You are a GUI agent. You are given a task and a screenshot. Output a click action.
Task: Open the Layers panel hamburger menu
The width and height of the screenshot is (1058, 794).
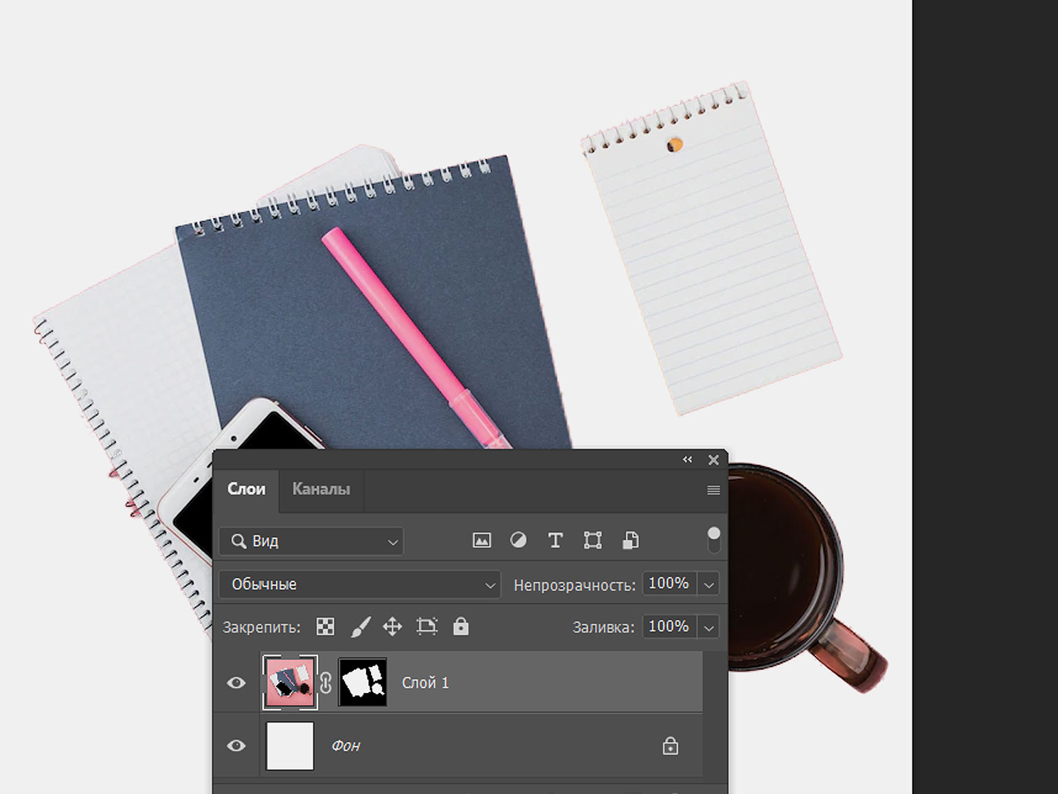[713, 490]
